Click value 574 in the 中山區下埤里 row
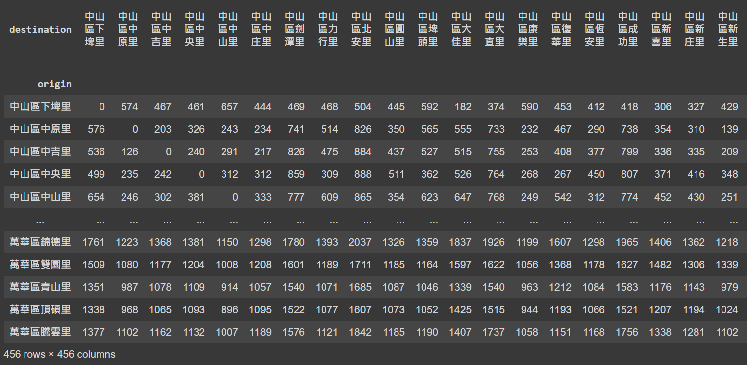 129,107
